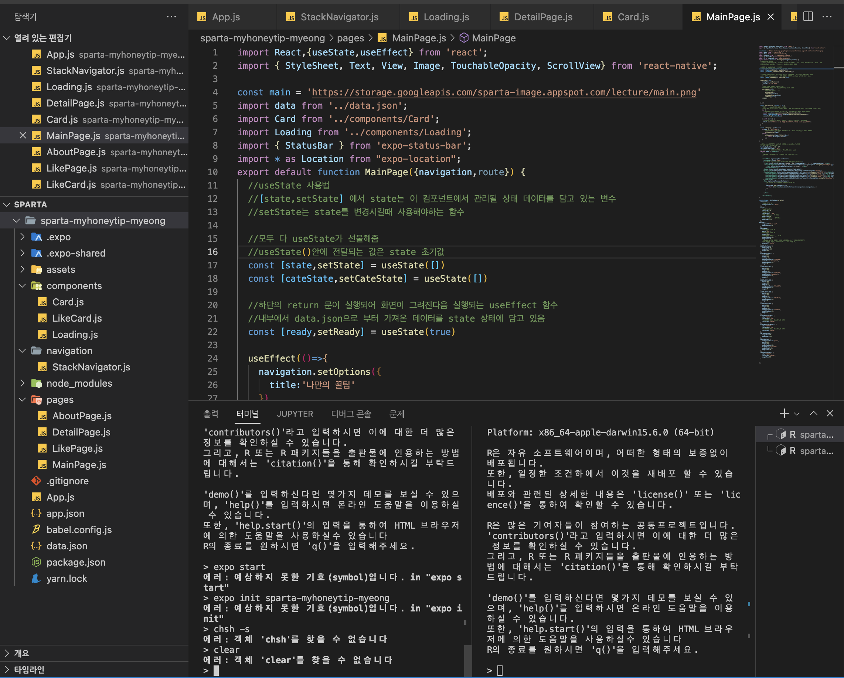
Task: Open DetailPage.js under pages folder
Action: [81, 432]
